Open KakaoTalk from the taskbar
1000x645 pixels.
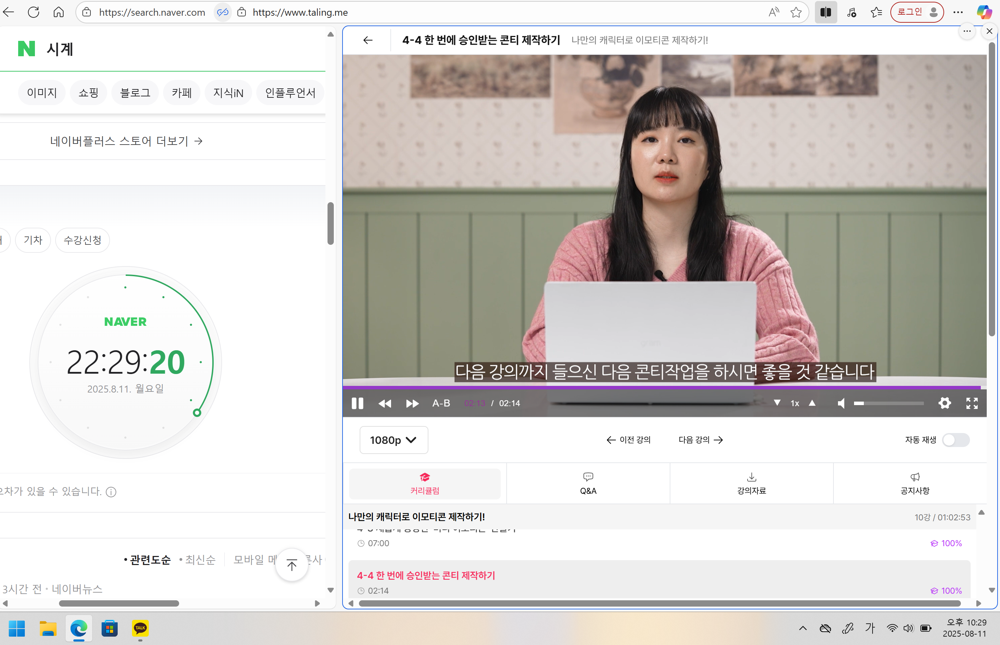[140, 628]
